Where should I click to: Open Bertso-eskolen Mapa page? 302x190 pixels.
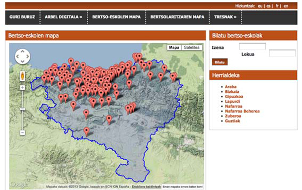[x=116, y=17]
